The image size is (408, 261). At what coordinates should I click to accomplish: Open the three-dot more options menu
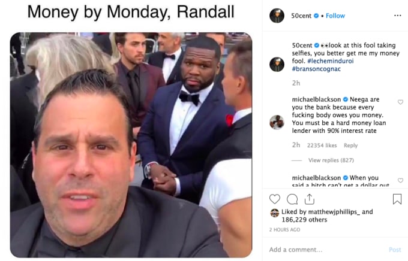click(398, 16)
